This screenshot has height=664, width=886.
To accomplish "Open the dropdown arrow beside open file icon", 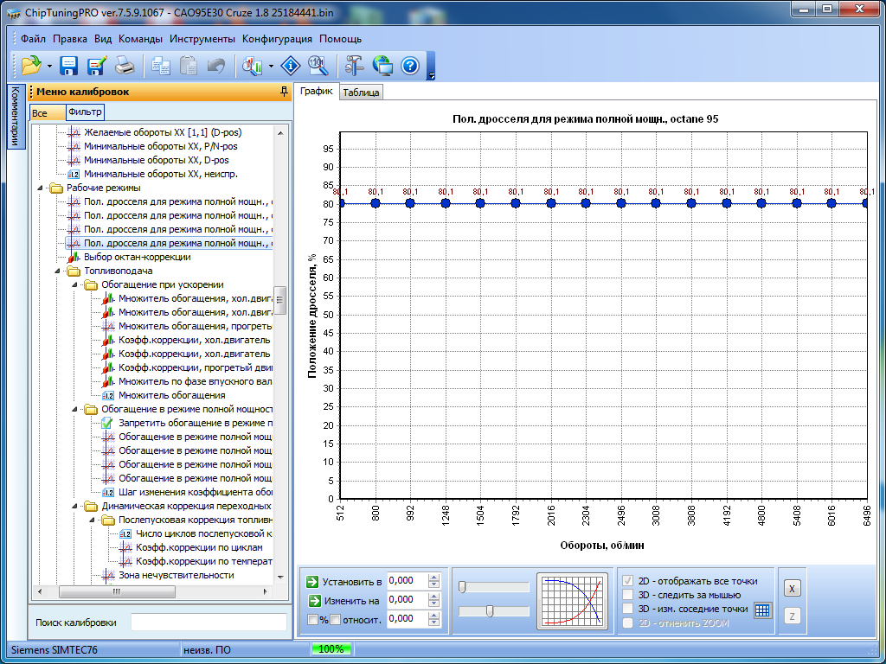I will tap(49, 66).
